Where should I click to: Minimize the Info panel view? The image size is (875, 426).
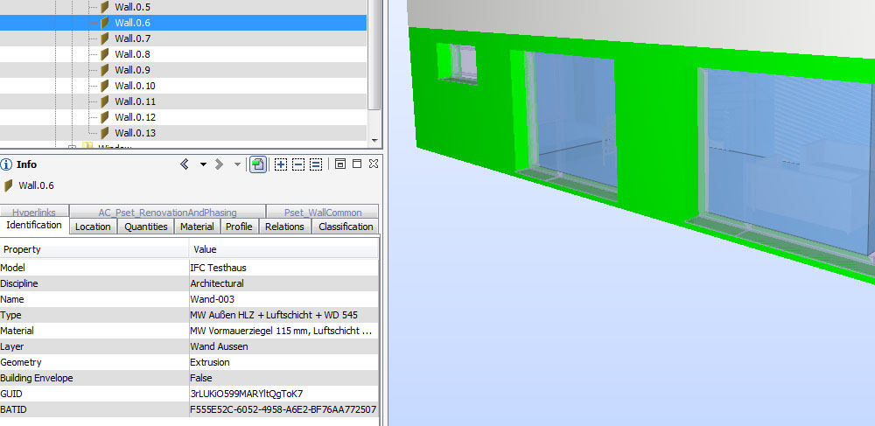[x=340, y=164]
